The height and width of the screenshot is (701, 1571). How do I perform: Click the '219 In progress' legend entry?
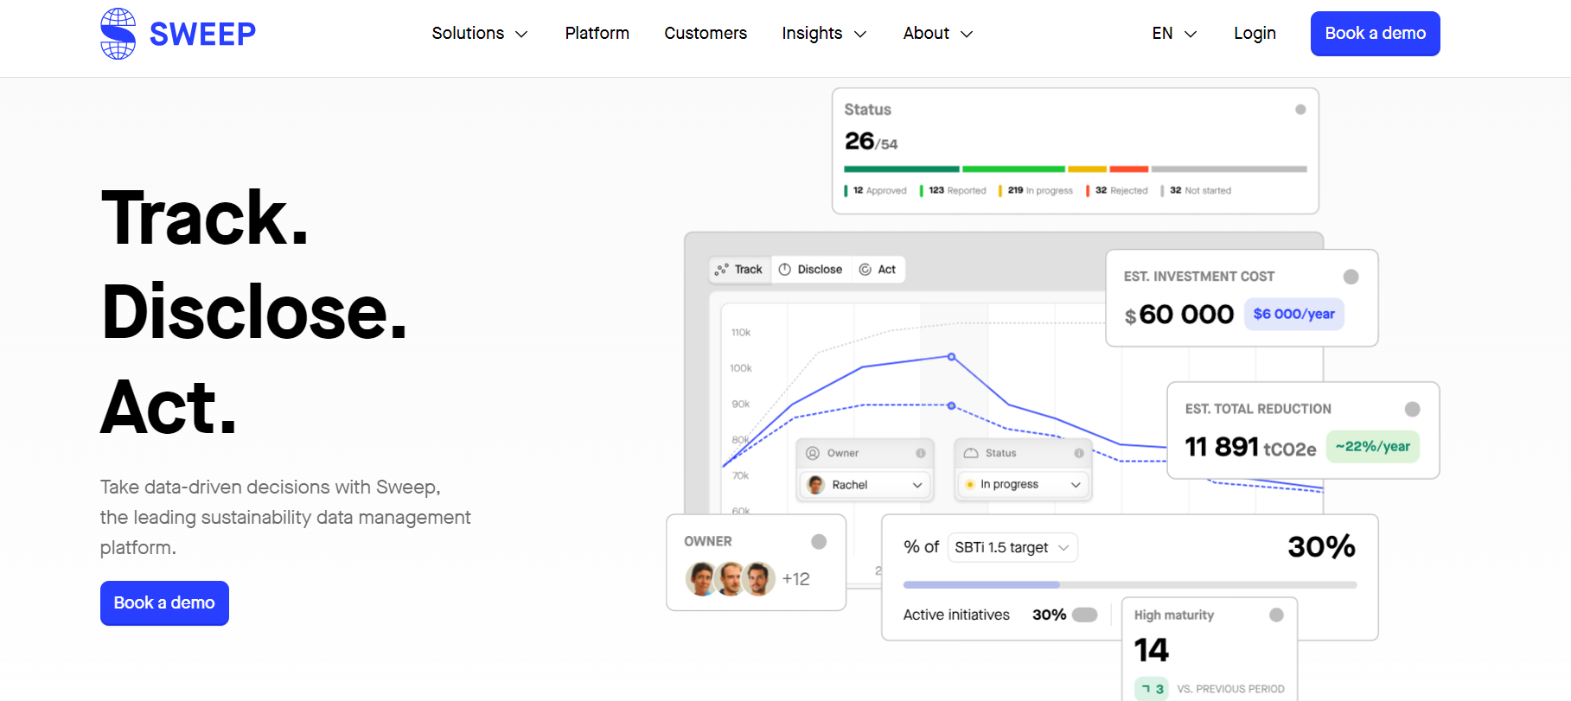point(1036,191)
